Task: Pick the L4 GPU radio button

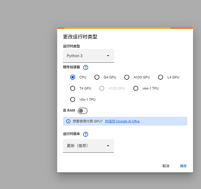Action: (x=160, y=77)
